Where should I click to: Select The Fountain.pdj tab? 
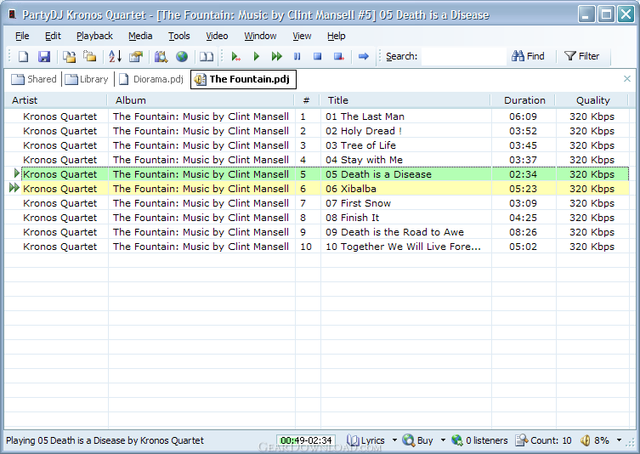tap(243, 79)
